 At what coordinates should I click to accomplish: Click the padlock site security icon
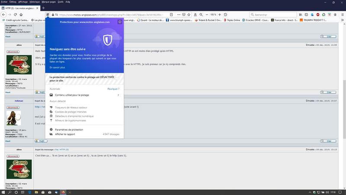tap(53, 15)
